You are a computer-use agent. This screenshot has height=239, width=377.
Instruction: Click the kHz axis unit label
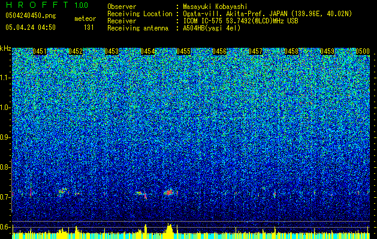[x=5, y=48]
